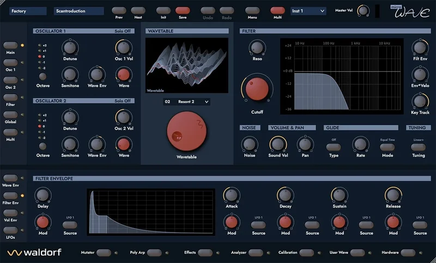Click the large red Wavetable knob
The height and width of the screenshot is (263, 436).
coord(186,131)
